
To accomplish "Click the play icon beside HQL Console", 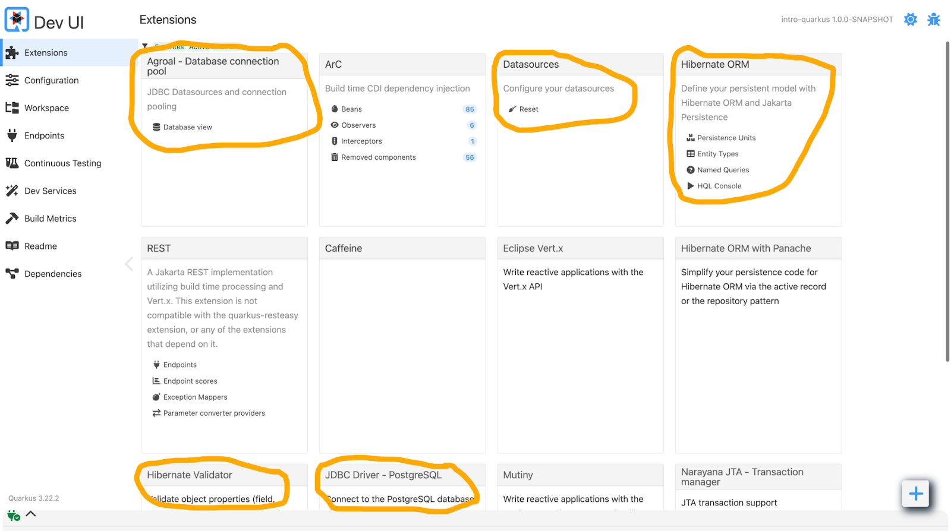I will [x=691, y=186].
